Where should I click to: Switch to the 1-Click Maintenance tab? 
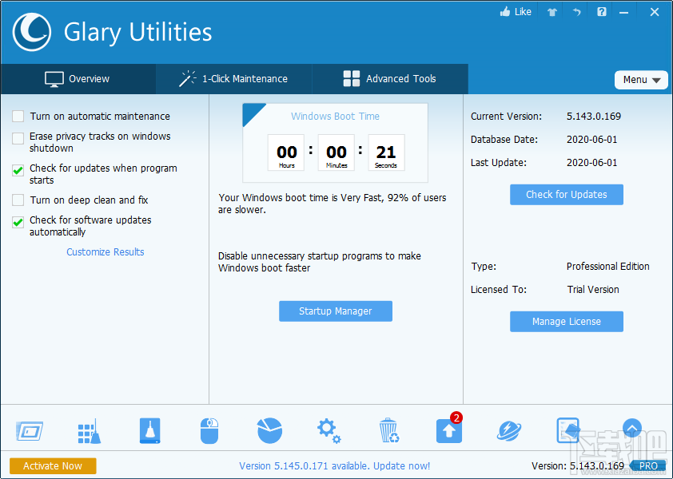click(x=233, y=78)
